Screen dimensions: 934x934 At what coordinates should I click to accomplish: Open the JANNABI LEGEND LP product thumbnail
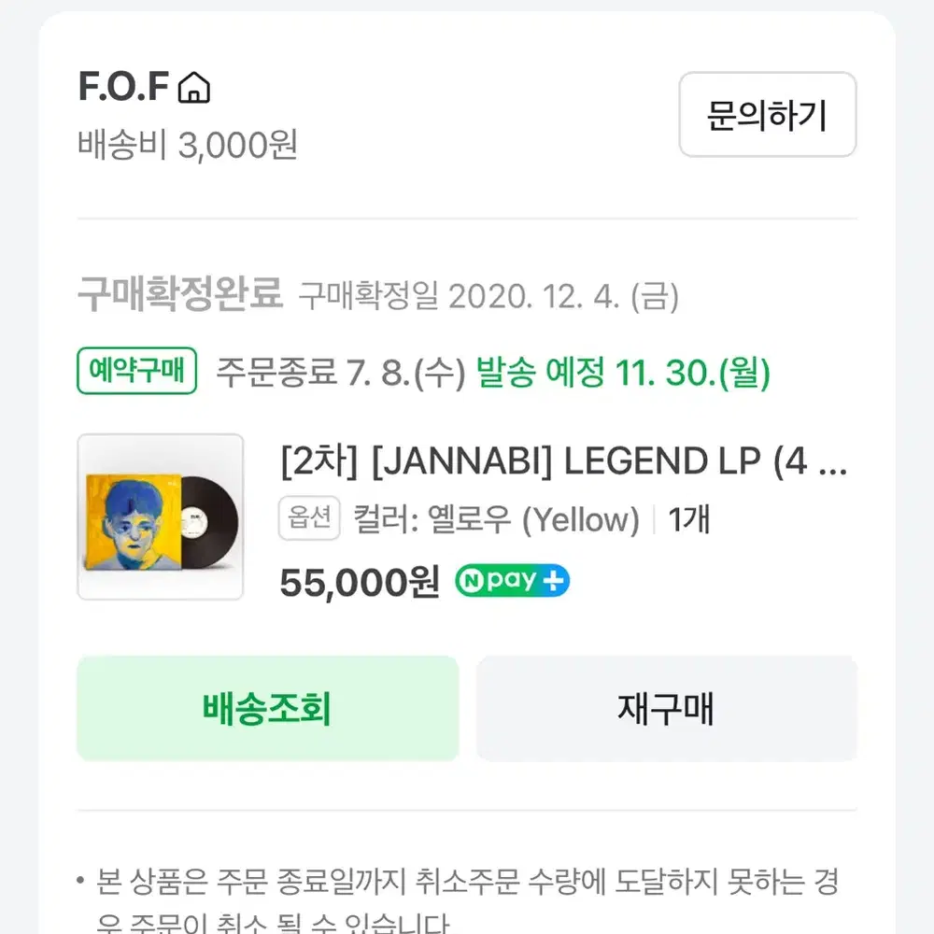point(161,517)
